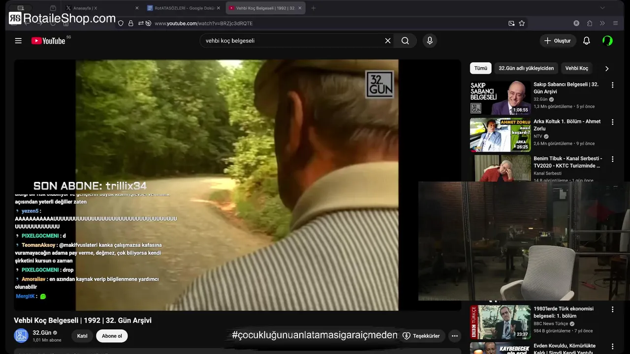Viewport: 630px width, 354px height.
Task: Close the Anasayfa / X tab
Action: click(x=136, y=8)
